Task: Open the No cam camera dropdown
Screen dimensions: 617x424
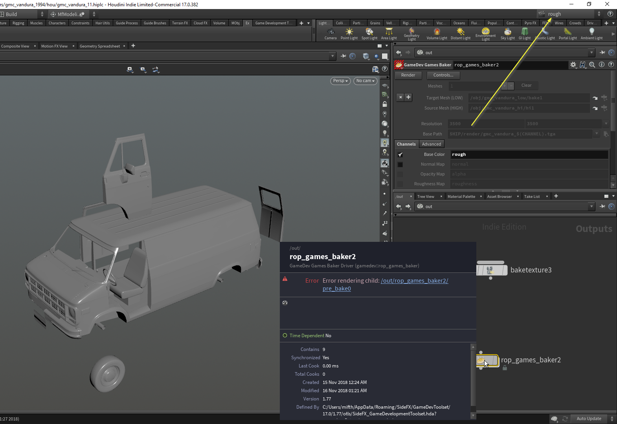Action: (x=365, y=81)
